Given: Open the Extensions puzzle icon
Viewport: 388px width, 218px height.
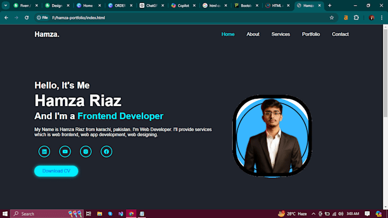Looking at the screenshot, I should click(356, 18).
